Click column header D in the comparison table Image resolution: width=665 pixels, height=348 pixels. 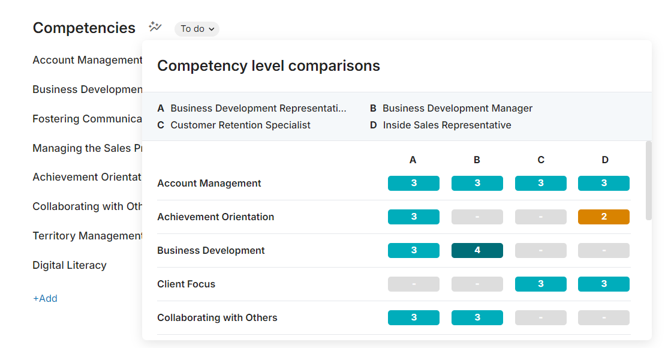pos(604,160)
